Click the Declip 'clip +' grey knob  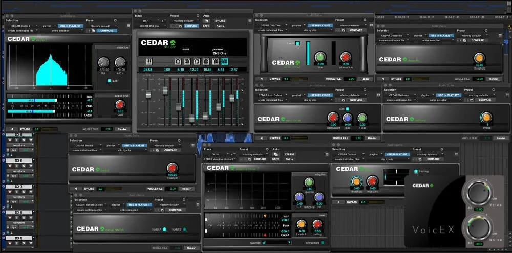pos(120,62)
